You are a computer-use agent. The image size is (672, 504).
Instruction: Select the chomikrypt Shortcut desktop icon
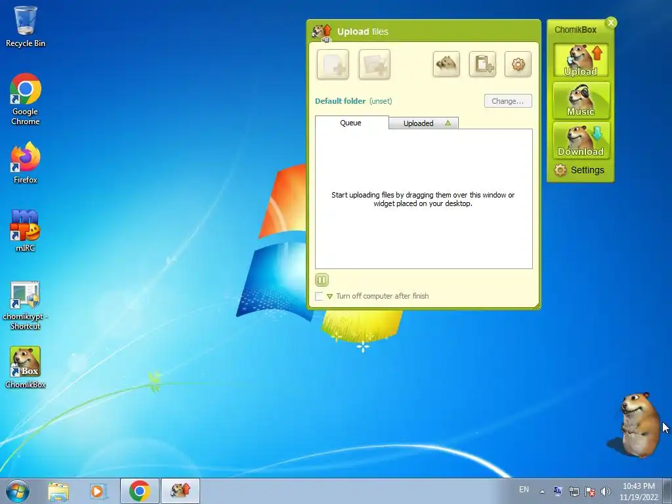point(26,306)
